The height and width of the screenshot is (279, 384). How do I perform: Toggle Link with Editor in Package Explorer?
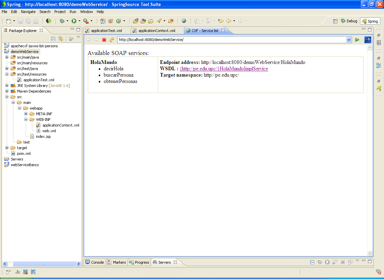pos(61,39)
